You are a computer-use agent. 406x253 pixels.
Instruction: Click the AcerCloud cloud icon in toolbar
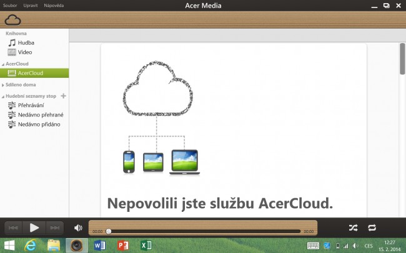click(x=12, y=20)
